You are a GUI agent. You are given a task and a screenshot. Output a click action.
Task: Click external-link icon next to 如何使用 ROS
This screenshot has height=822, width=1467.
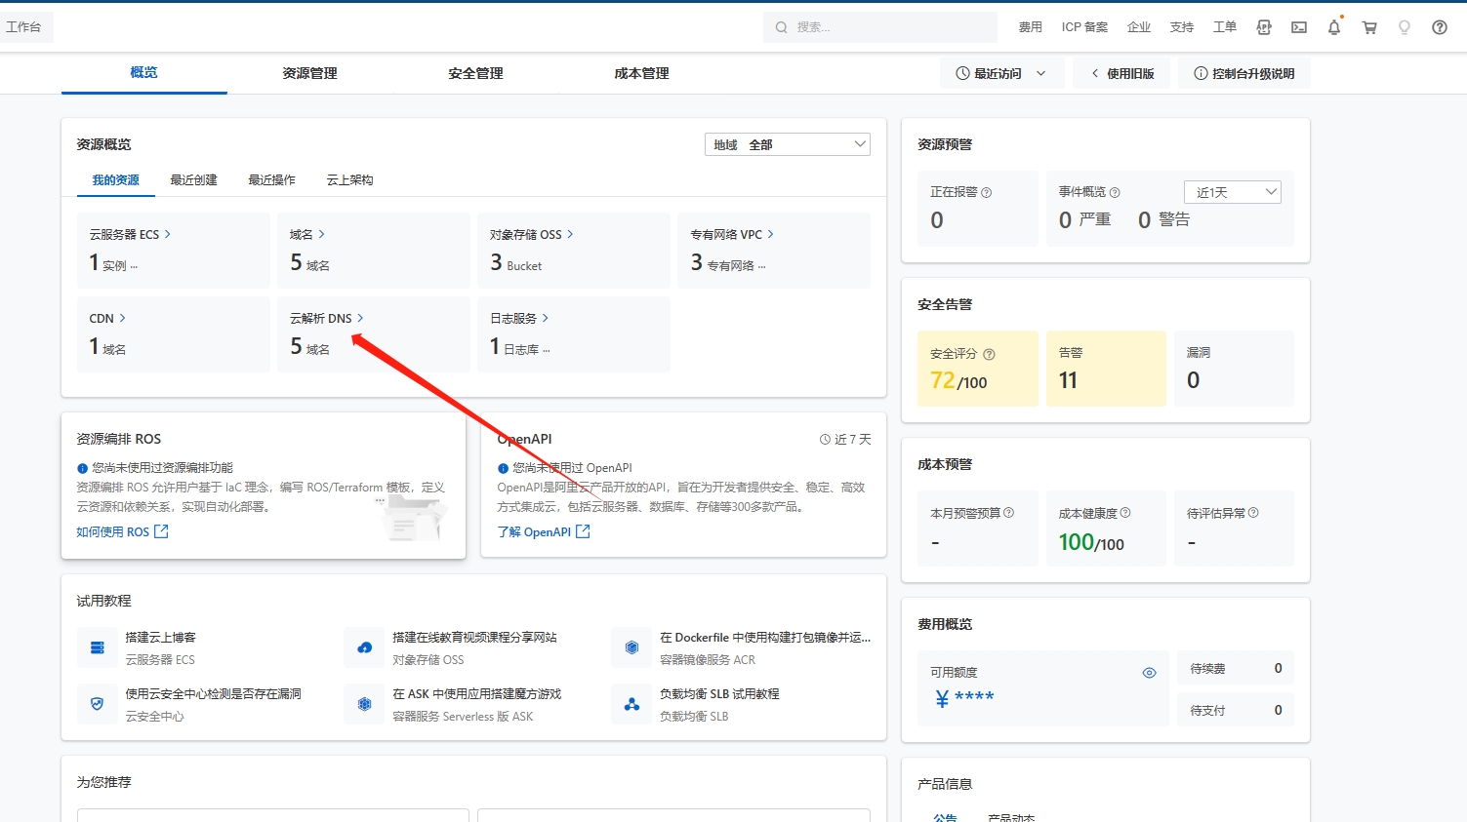coord(162,531)
